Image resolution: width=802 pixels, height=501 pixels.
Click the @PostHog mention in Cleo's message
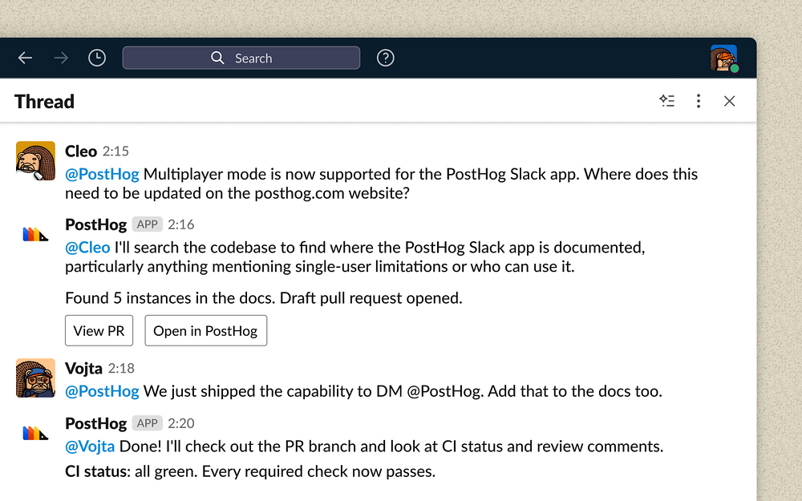[102, 174]
